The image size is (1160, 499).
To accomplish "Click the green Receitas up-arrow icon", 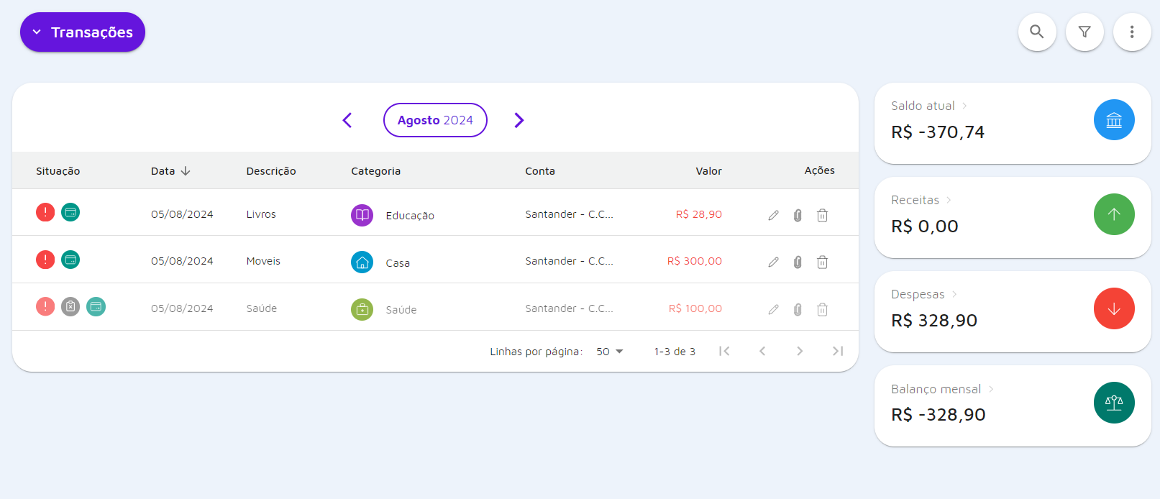I will click(x=1113, y=214).
